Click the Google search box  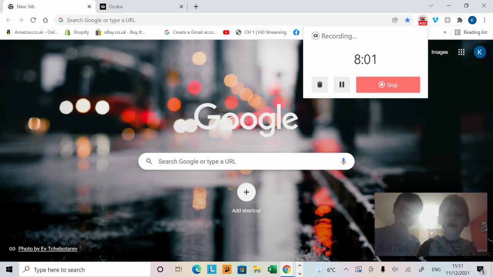pos(246,162)
